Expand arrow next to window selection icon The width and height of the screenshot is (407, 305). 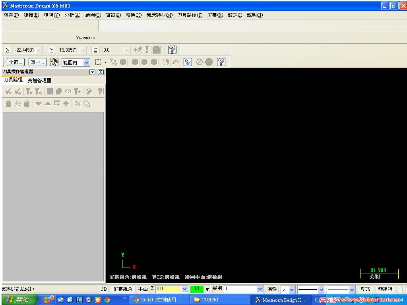click(x=105, y=62)
